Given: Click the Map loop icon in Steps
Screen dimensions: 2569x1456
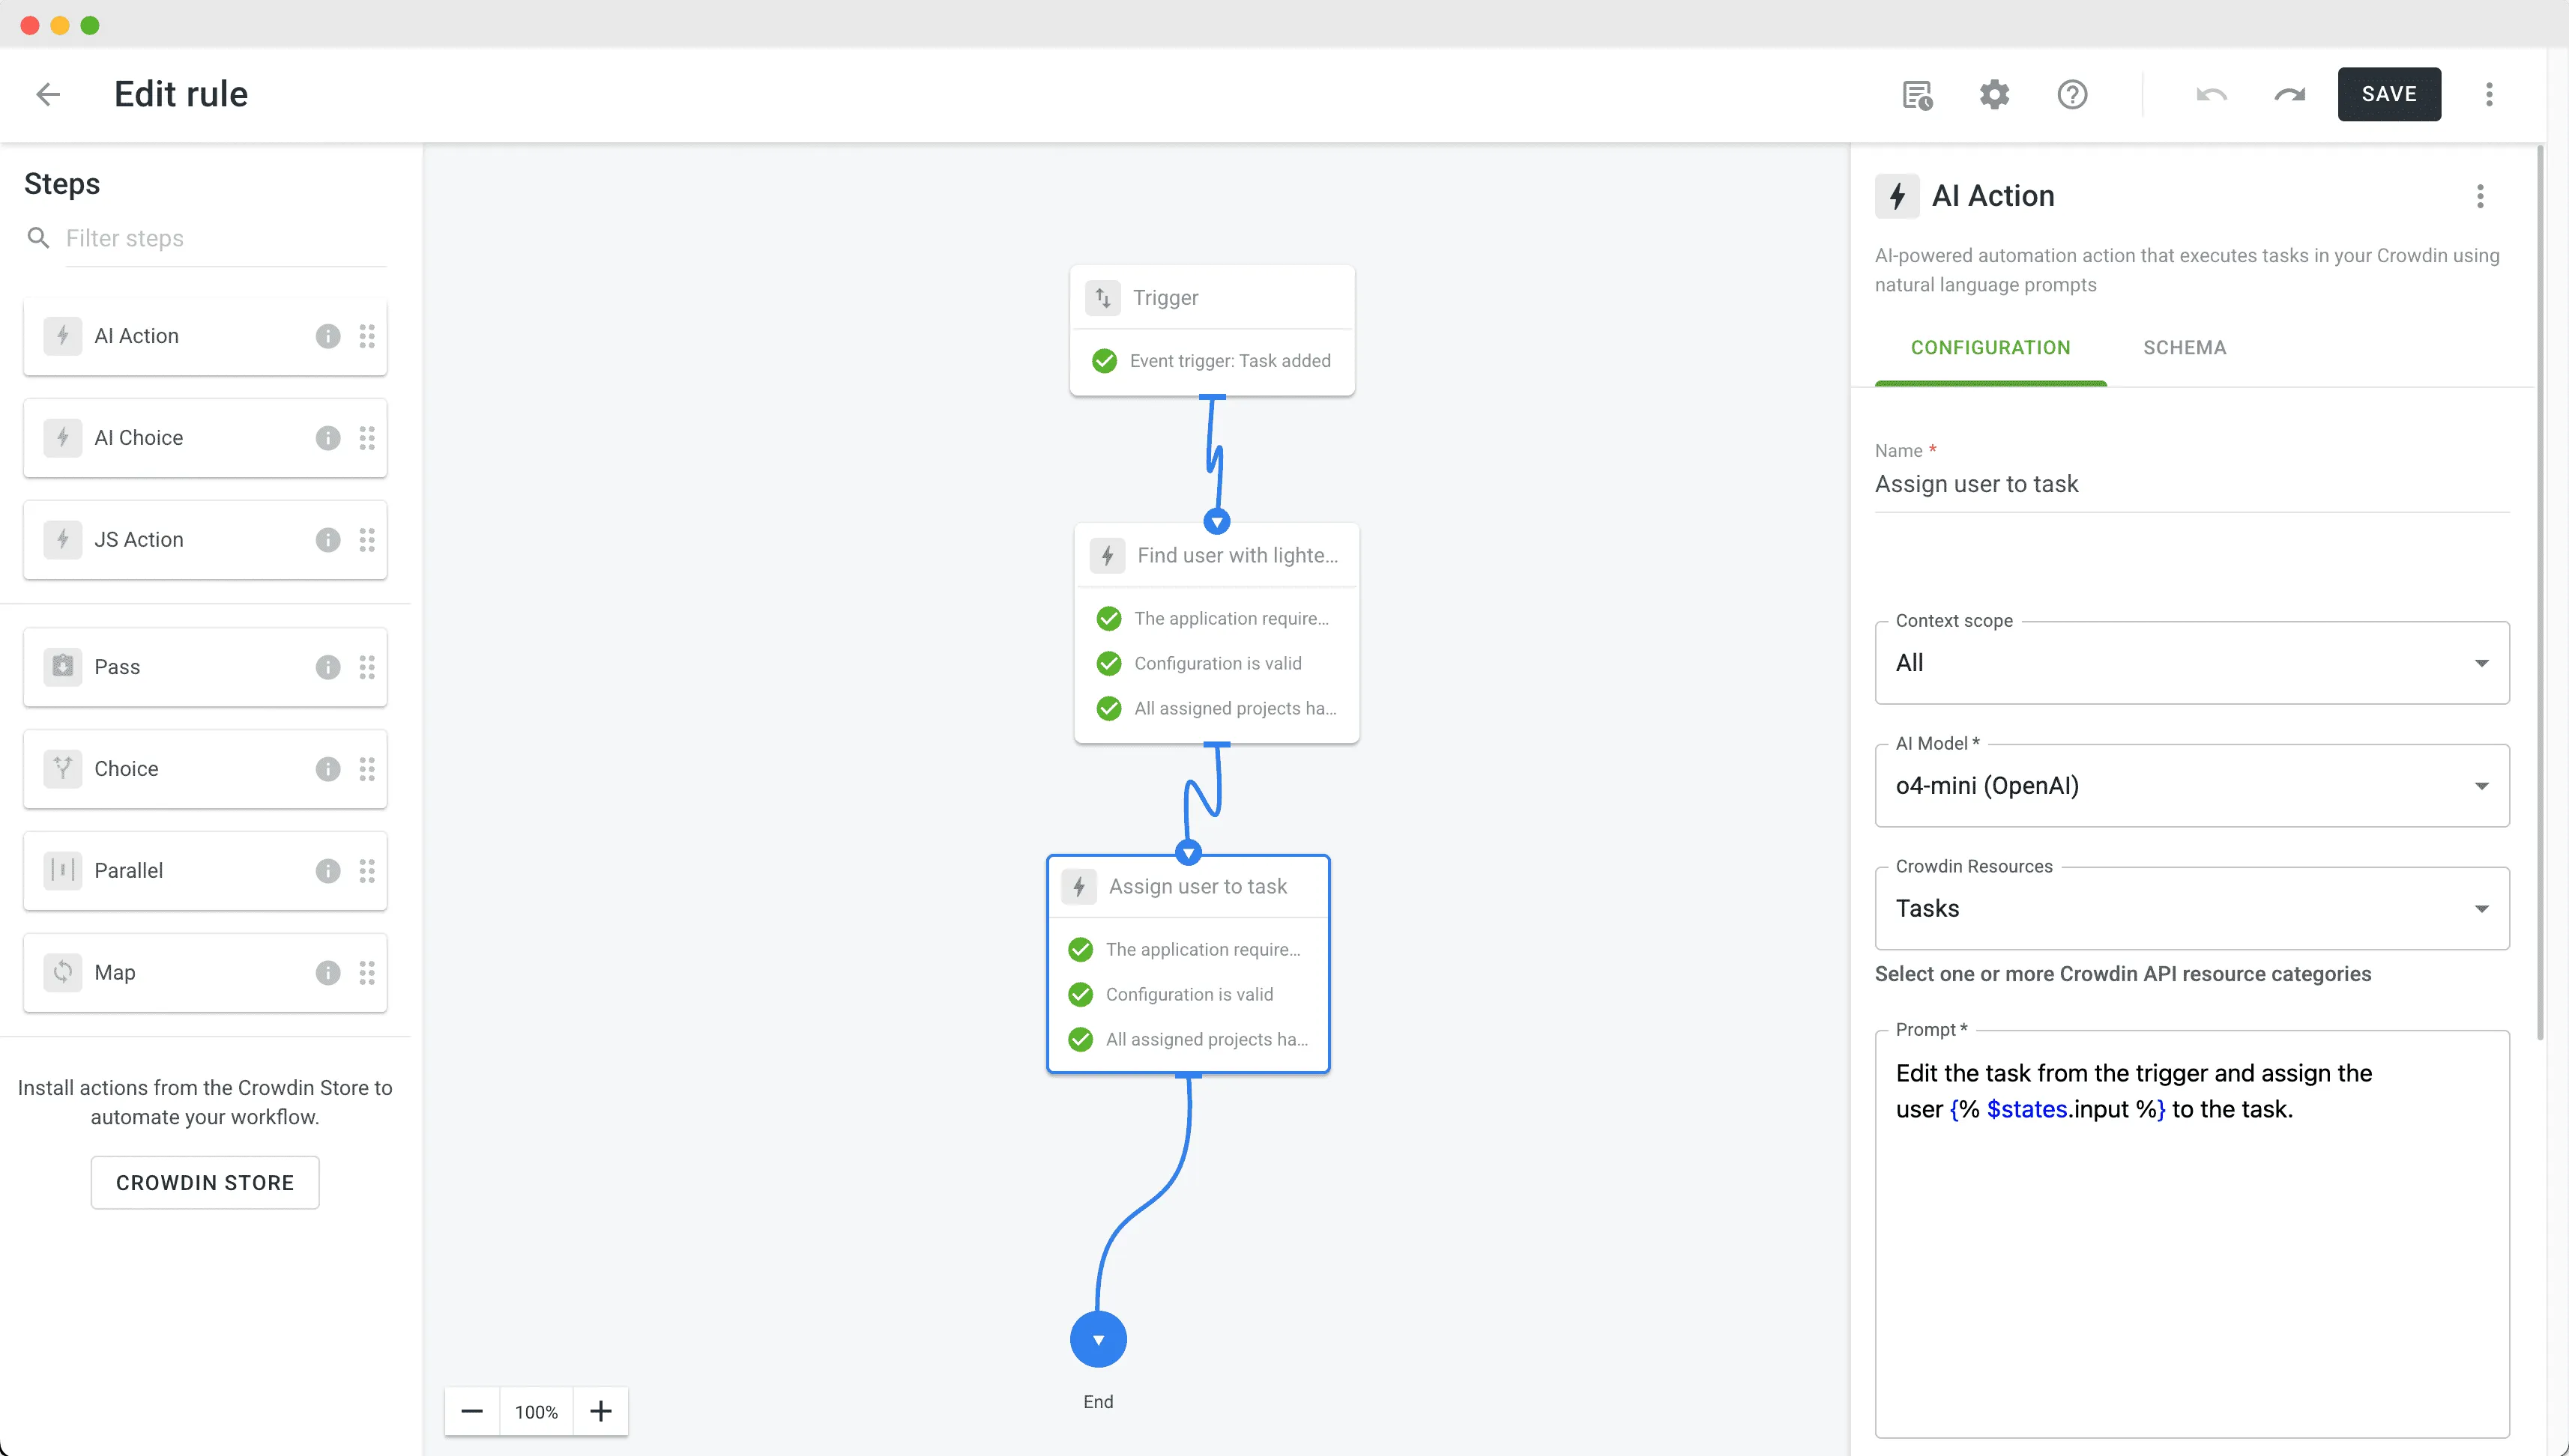Looking at the screenshot, I should (62, 972).
